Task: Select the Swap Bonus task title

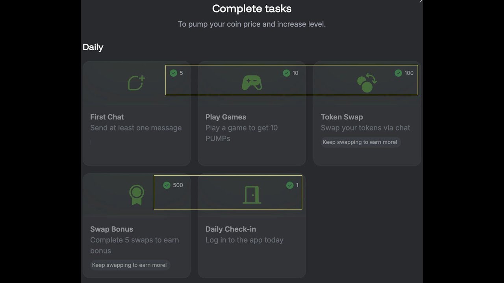Action: [x=111, y=229]
